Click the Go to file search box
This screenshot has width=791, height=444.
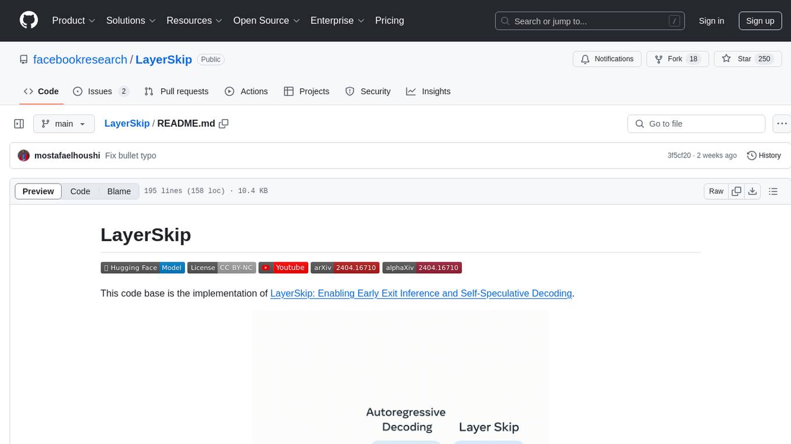pyautogui.click(x=696, y=124)
